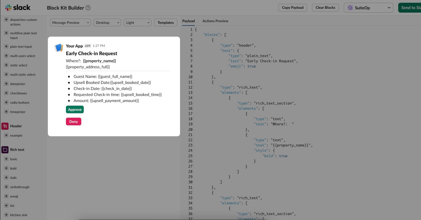
Task: Click the Block Kit Builder help icon
Action: 88,8
